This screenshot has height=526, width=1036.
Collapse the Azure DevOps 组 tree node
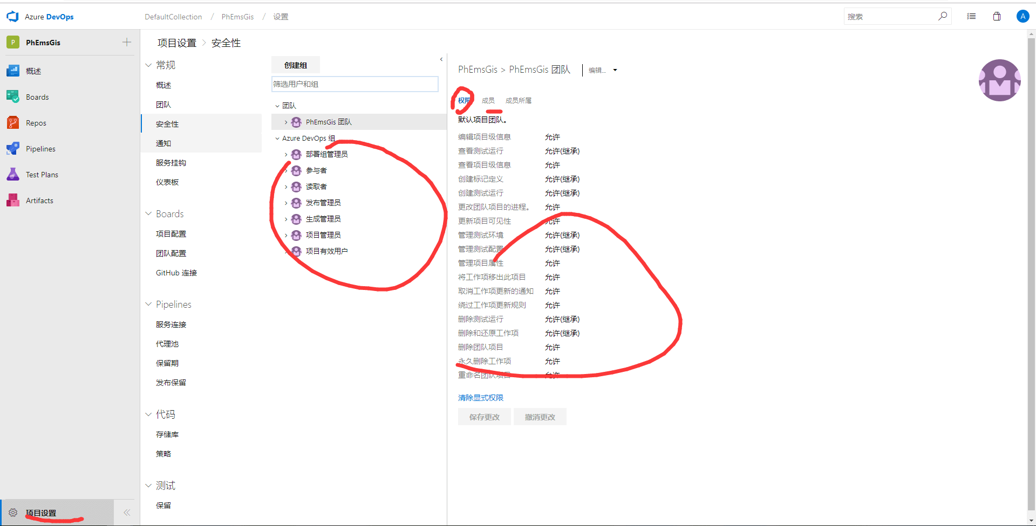point(277,139)
